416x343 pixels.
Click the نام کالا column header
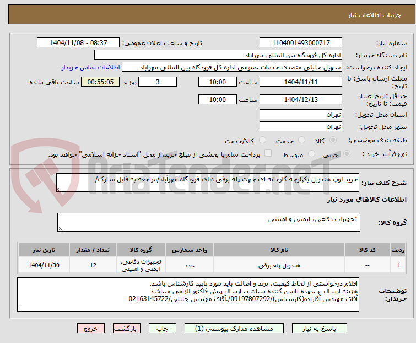[x=279, y=250]
